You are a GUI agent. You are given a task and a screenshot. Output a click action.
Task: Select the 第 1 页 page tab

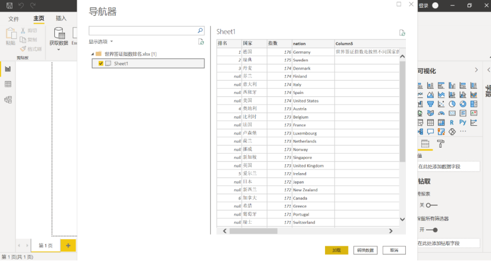click(x=45, y=246)
